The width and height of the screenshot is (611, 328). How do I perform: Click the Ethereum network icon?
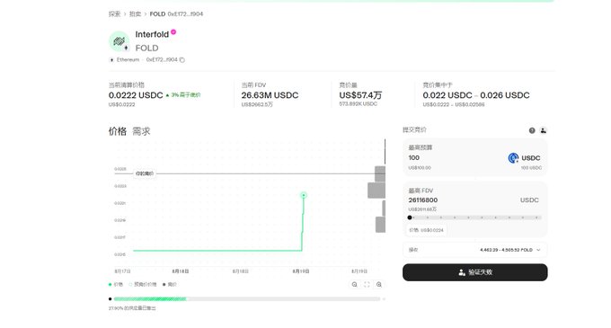(111, 60)
